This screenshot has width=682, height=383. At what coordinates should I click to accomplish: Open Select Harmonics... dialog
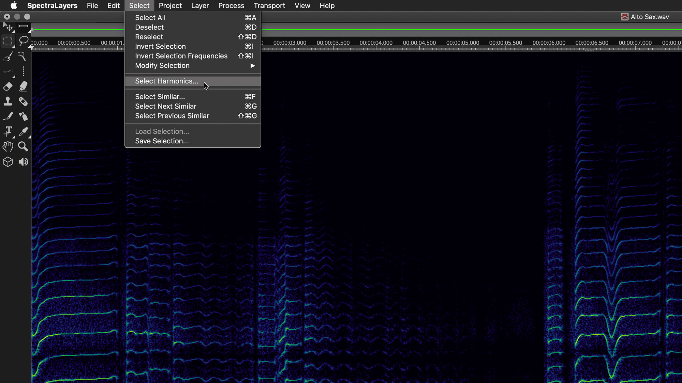pos(193,81)
